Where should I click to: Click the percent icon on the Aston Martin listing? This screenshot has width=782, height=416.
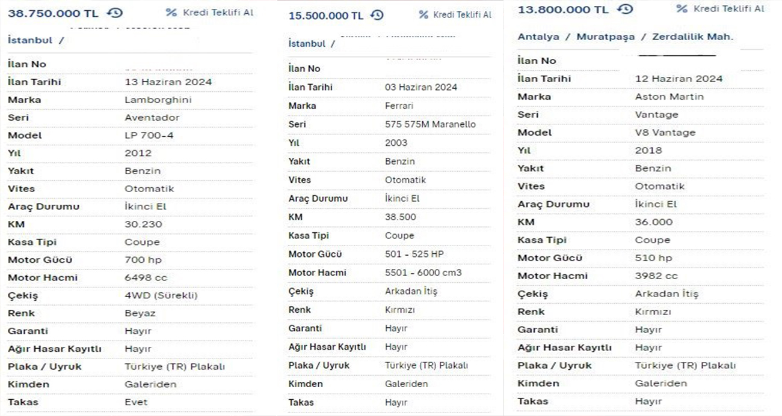[x=682, y=8]
